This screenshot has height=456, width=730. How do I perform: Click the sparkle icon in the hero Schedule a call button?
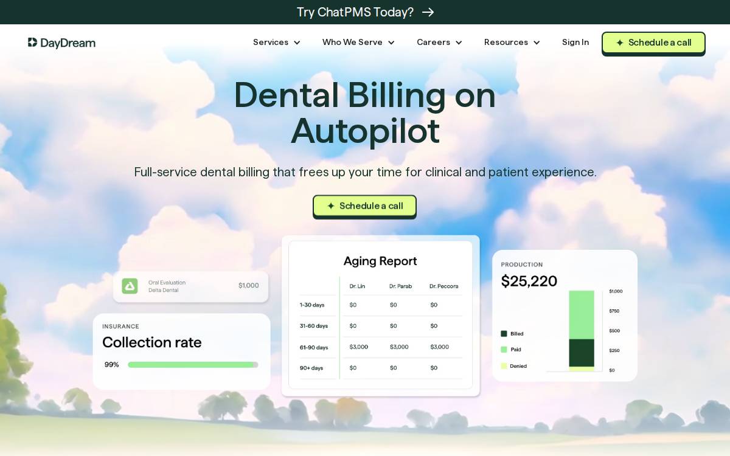click(331, 206)
